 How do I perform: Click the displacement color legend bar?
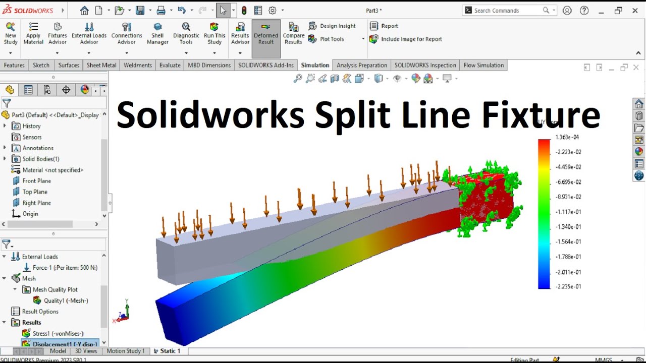pyautogui.click(x=544, y=214)
